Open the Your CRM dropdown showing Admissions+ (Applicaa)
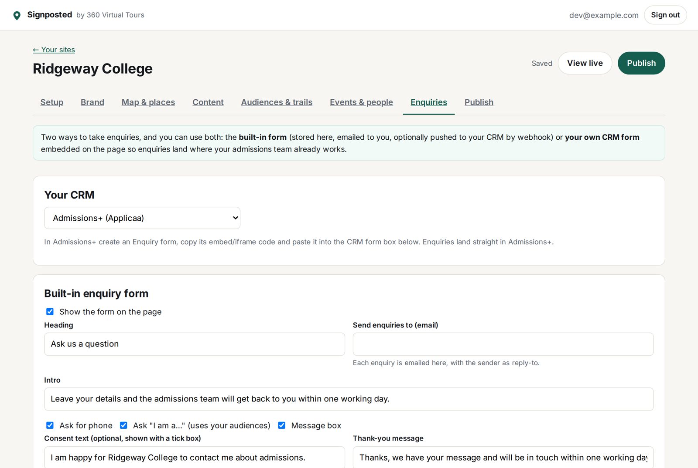 pyautogui.click(x=142, y=218)
